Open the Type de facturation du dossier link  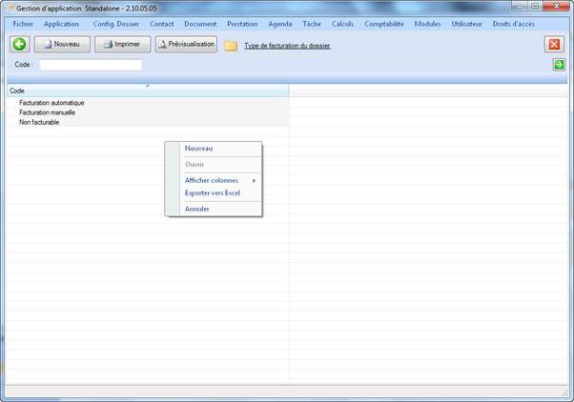click(287, 46)
